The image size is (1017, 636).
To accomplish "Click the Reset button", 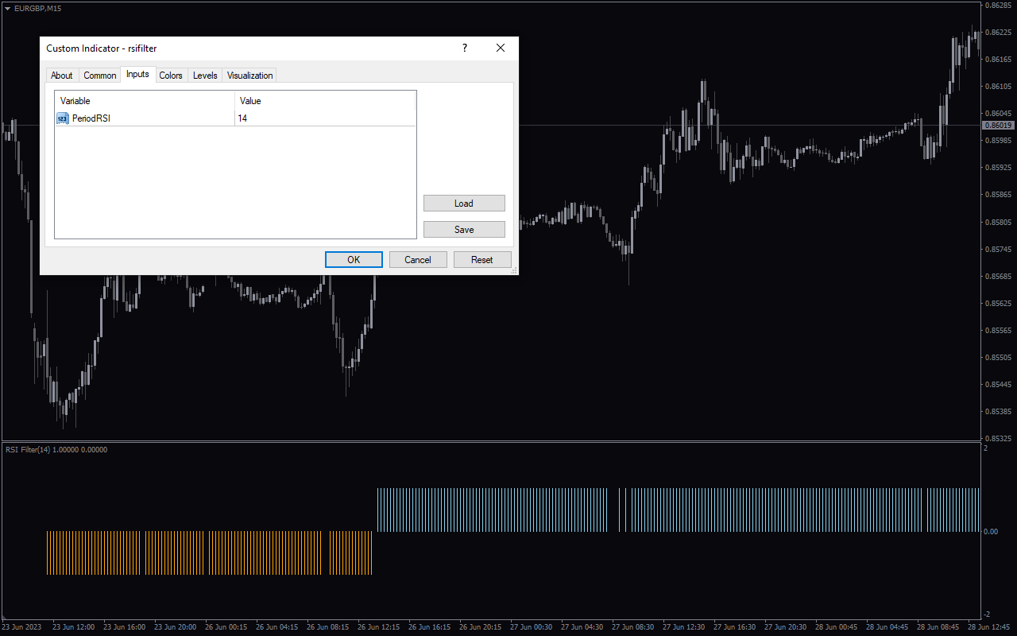I will [x=482, y=260].
